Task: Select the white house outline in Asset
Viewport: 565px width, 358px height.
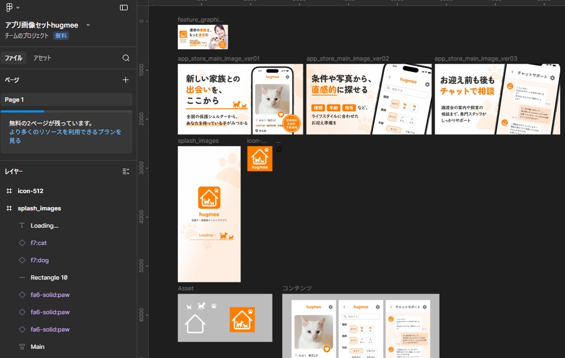Action: [x=195, y=323]
